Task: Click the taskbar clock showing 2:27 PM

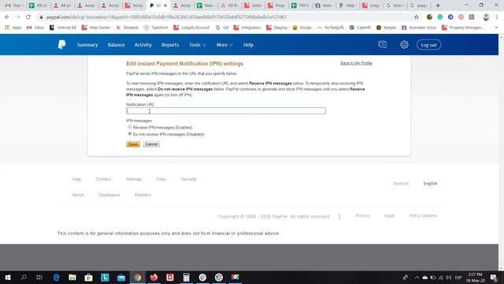Action: click(475, 277)
